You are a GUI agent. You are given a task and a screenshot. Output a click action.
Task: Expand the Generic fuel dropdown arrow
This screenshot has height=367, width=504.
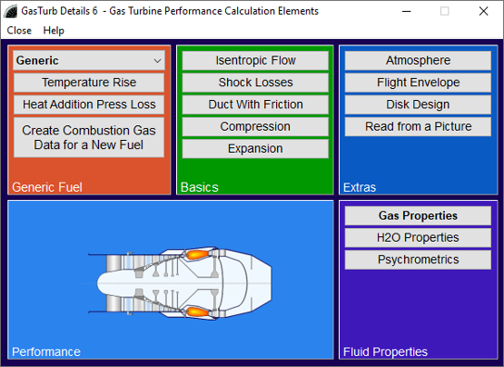tap(157, 61)
